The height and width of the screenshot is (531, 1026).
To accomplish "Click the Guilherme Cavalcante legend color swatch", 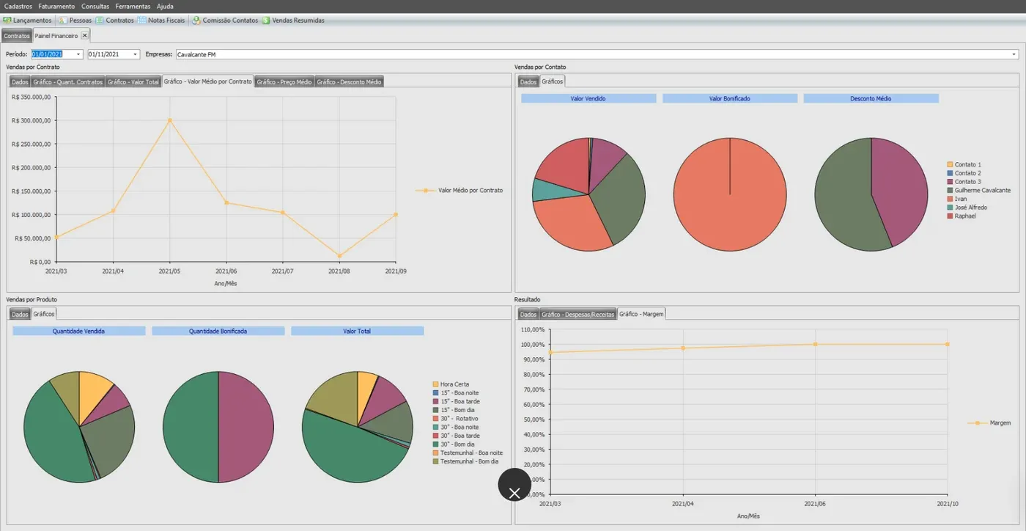I will coord(950,190).
